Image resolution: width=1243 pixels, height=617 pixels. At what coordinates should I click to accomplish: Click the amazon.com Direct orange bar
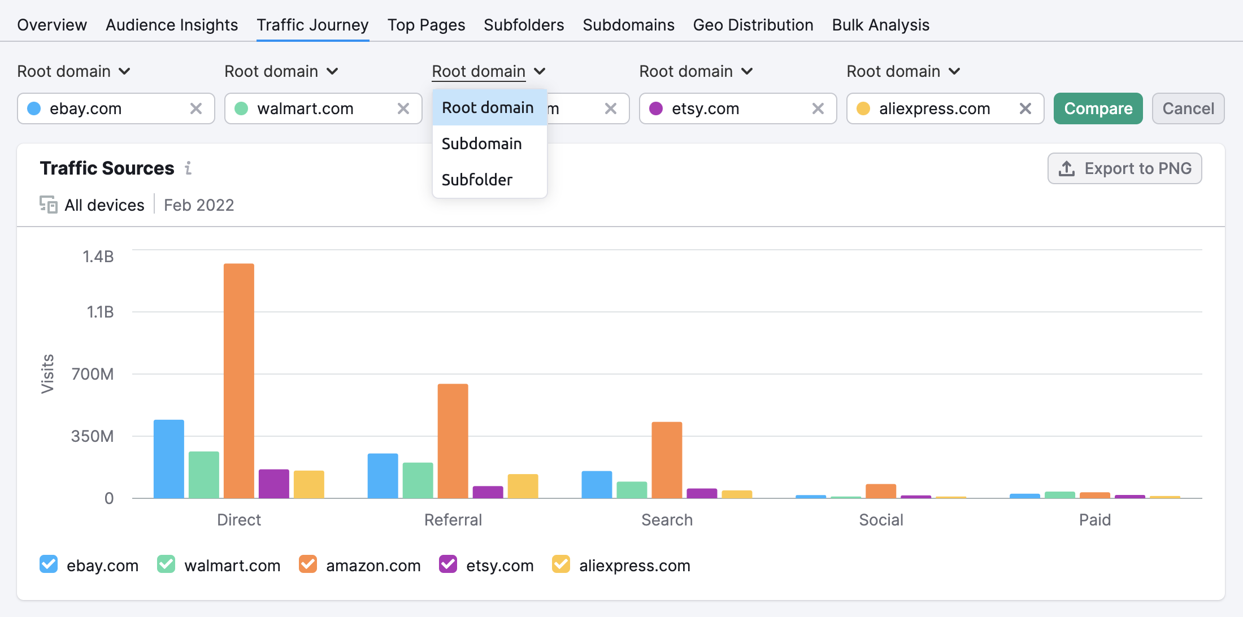click(x=239, y=381)
